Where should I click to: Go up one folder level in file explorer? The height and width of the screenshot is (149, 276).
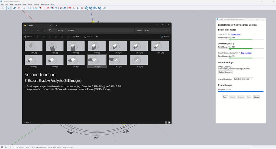pyautogui.click(x=38, y=30)
